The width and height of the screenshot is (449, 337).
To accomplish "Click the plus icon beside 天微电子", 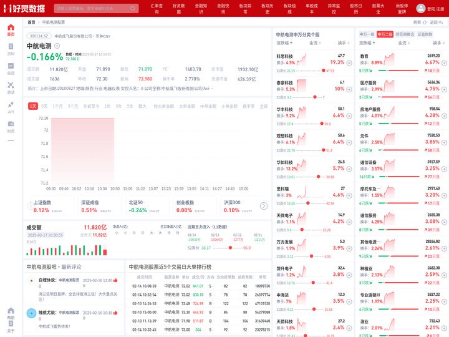I will (349, 222).
